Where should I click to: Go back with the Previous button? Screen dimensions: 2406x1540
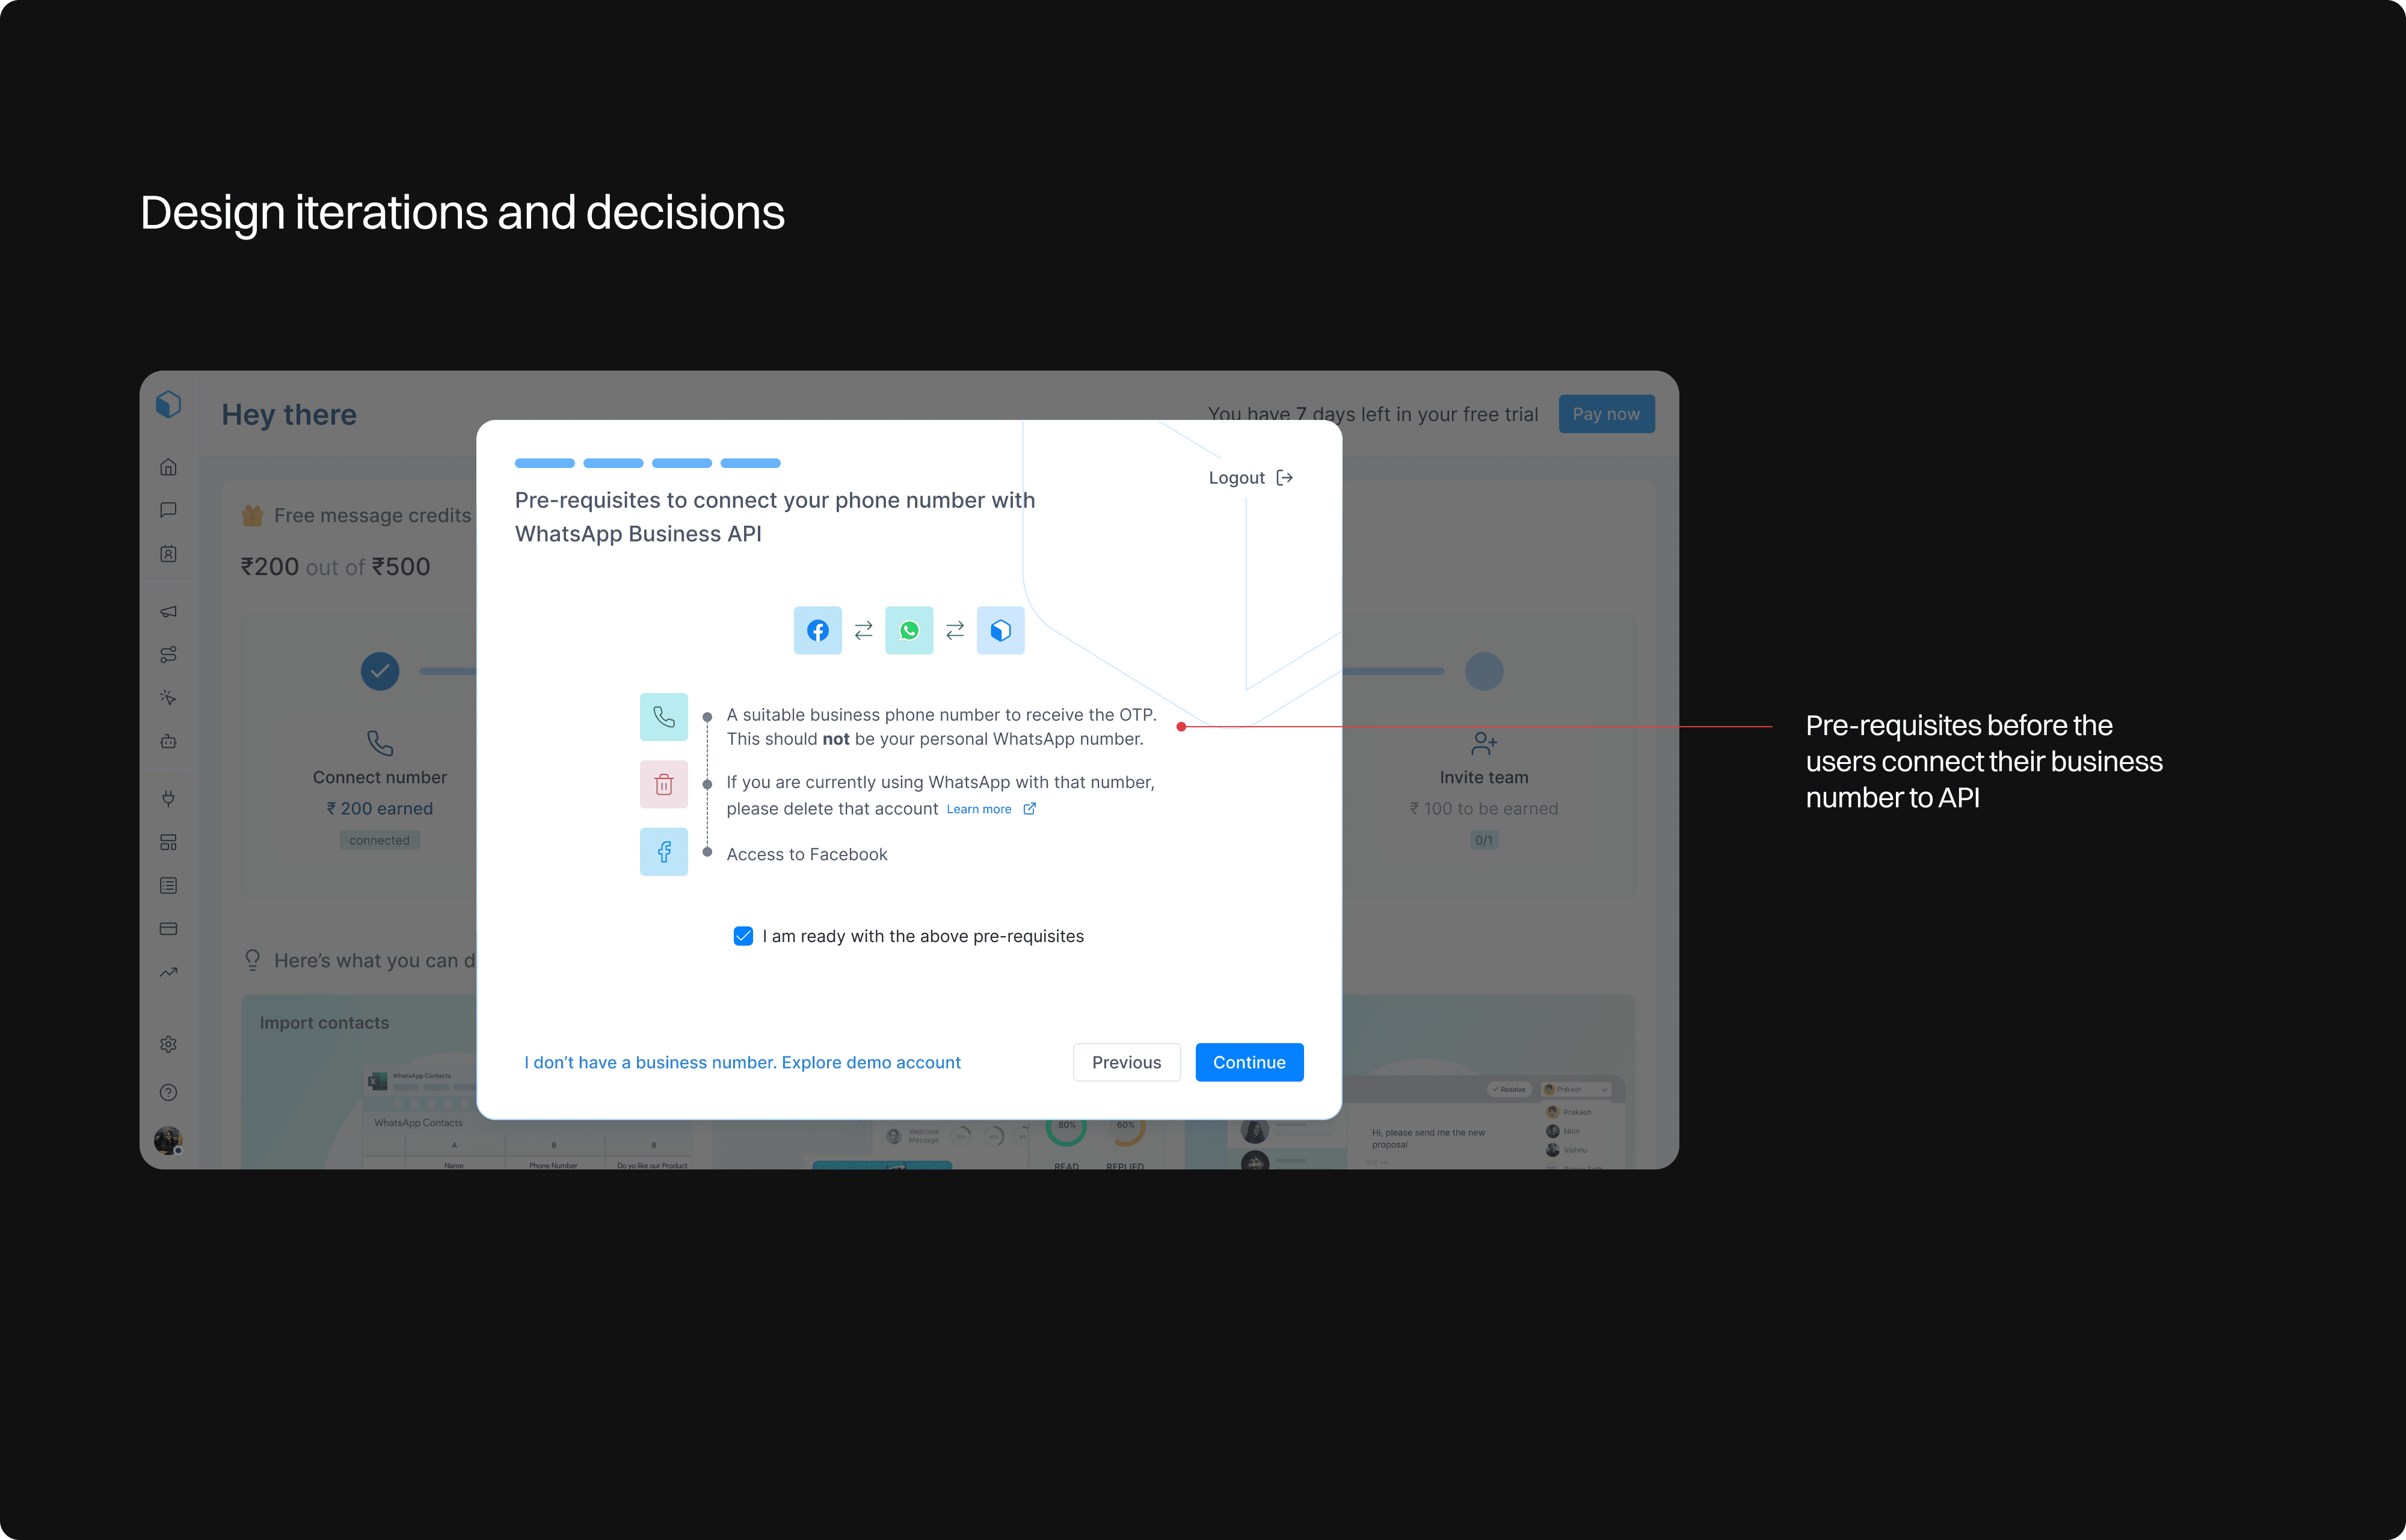(1125, 1062)
